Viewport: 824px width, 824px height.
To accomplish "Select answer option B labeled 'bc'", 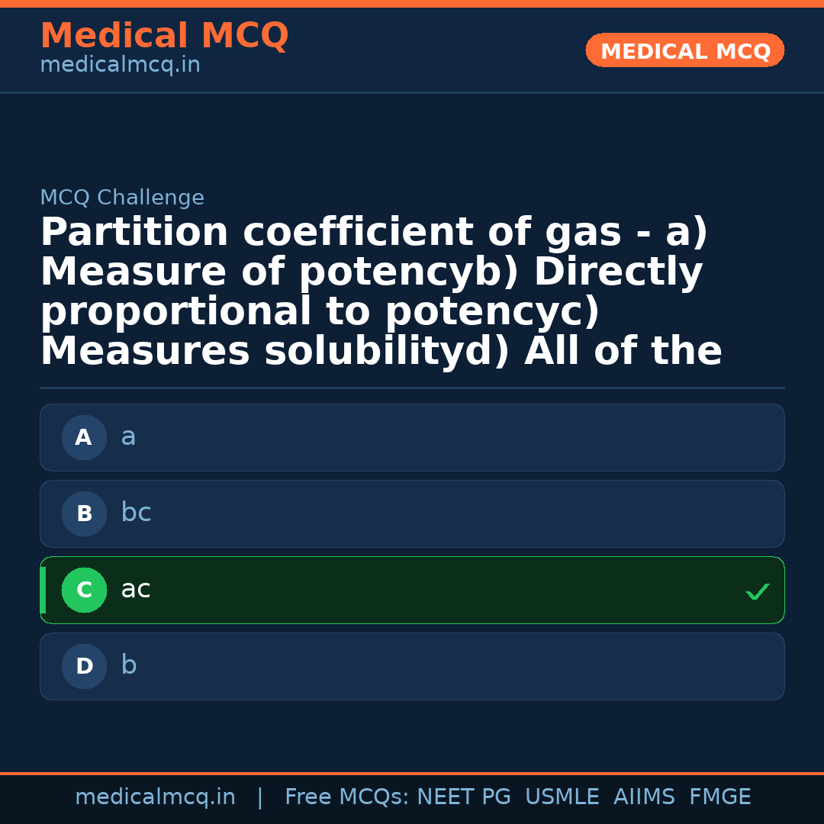I will pos(412,513).
